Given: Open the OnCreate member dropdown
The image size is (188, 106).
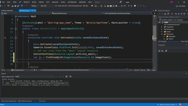Looking at the screenshot, I should pyautogui.click(x=127, y=13).
